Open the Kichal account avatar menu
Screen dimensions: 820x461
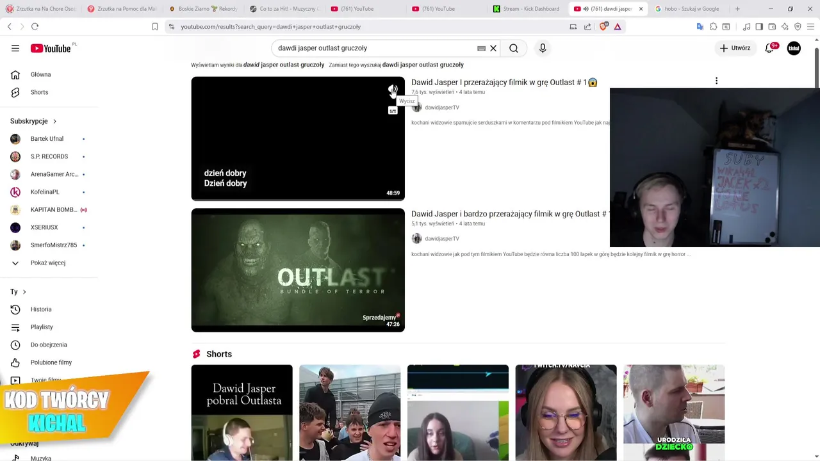coord(794,48)
